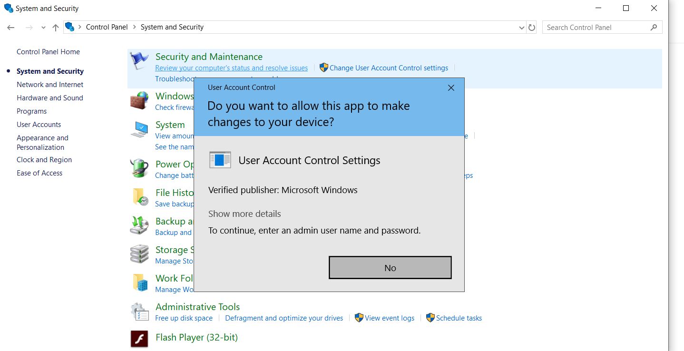The width and height of the screenshot is (684, 351).
Task: Click the shield beside View event logs
Action: pos(359,318)
